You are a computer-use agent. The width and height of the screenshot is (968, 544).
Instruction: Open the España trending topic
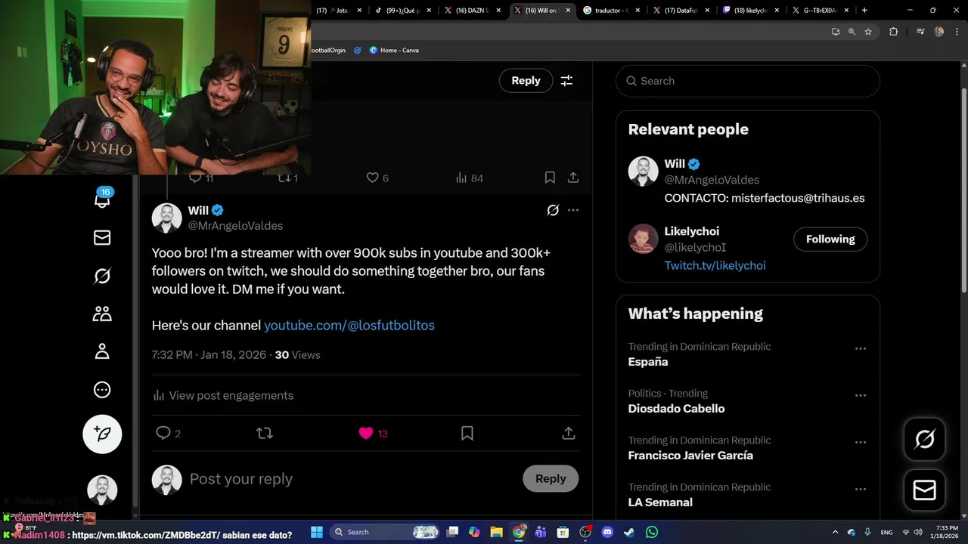(x=648, y=362)
